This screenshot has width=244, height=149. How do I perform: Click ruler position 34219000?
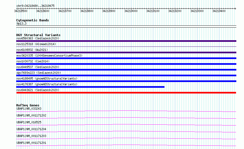click(131, 11)
